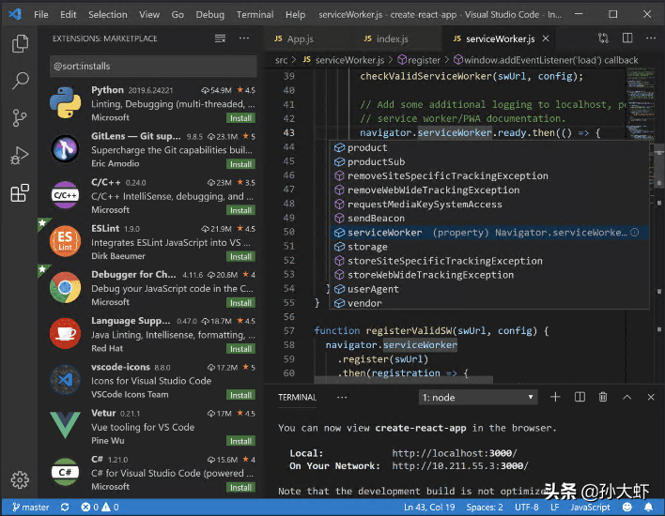This screenshot has height=516, width=665.
Task: Open the Search view in activity bar
Action: pos(19,81)
